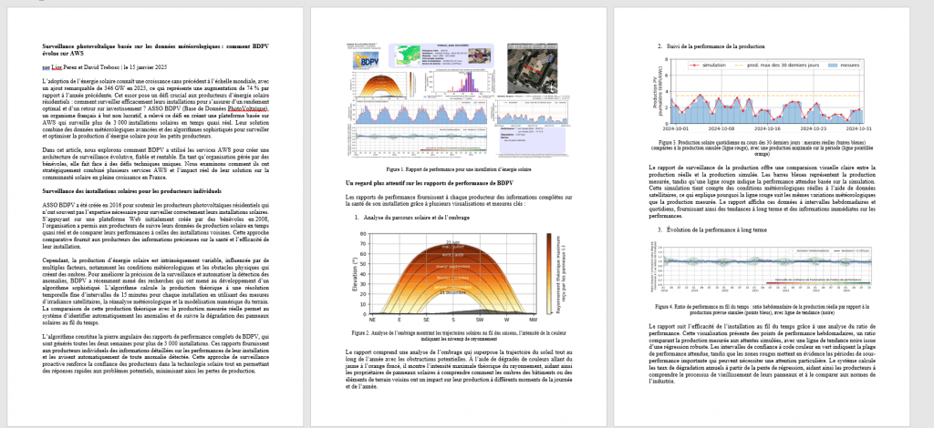The width and height of the screenshot is (934, 428).
Task: Click the BDPV logo in Figure 1
Action: click(x=365, y=61)
